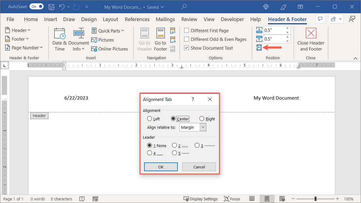
Task: Adjust the zoom slider
Action: pyautogui.click(x=315, y=198)
